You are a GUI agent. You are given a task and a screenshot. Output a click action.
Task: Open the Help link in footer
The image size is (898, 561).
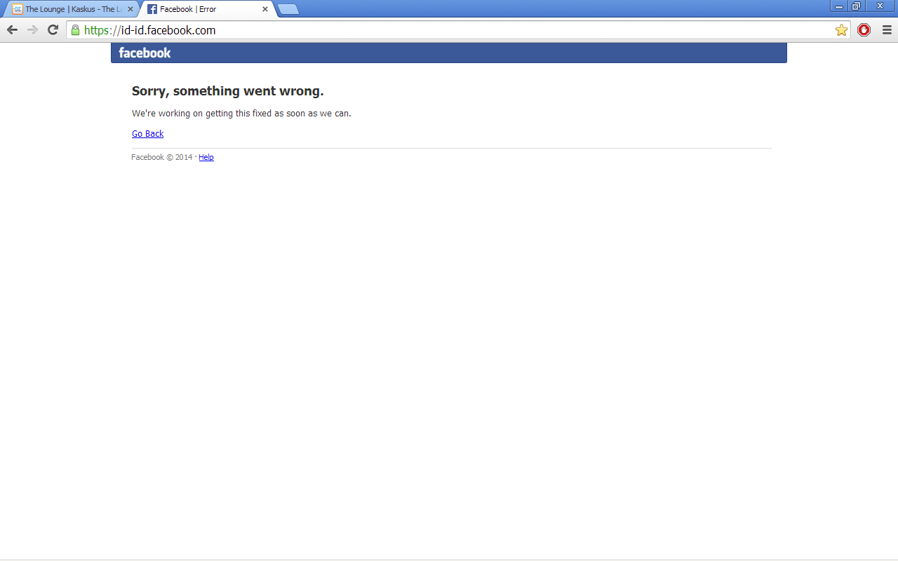pyautogui.click(x=206, y=157)
